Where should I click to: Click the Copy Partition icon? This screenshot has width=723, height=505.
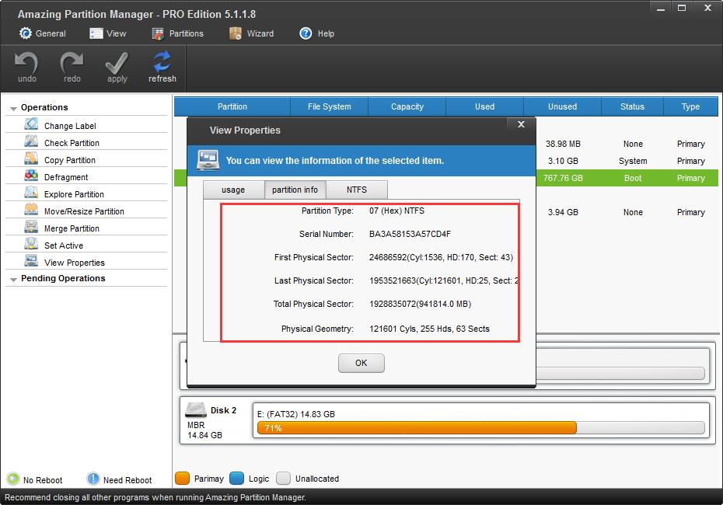point(31,158)
